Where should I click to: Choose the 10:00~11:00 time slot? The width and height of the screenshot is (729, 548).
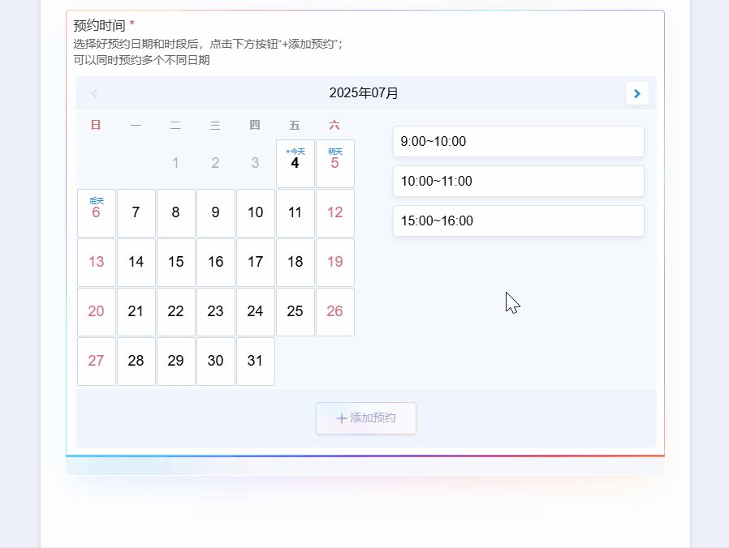coord(518,182)
